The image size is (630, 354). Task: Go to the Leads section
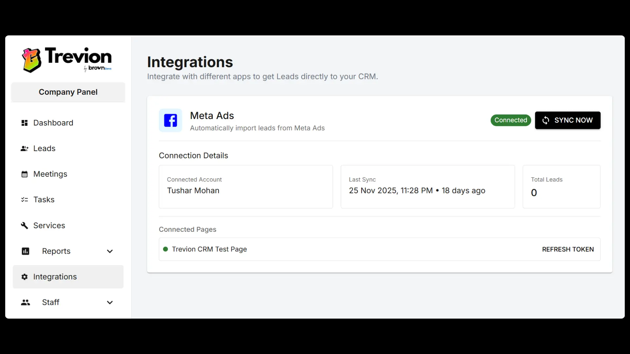68,148
